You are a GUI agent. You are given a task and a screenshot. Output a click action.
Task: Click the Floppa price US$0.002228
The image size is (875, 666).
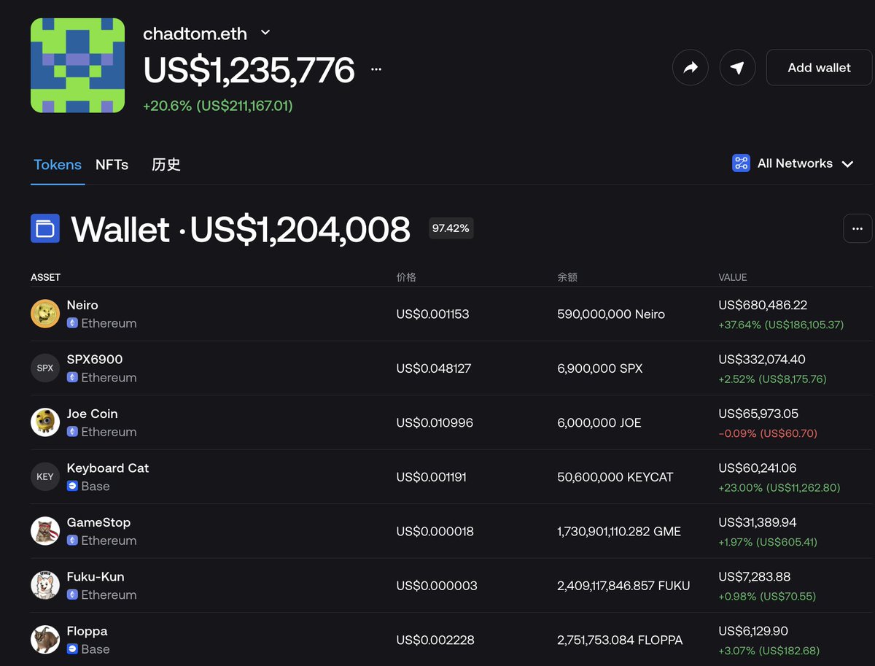click(435, 640)
